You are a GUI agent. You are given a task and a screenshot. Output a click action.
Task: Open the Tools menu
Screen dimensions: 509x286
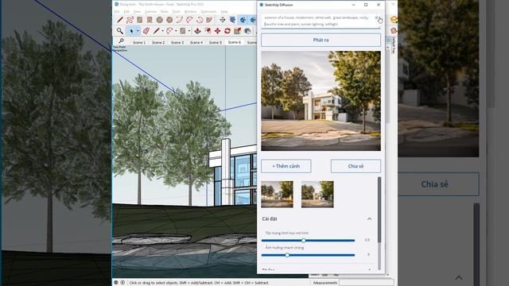click(176, 12)
